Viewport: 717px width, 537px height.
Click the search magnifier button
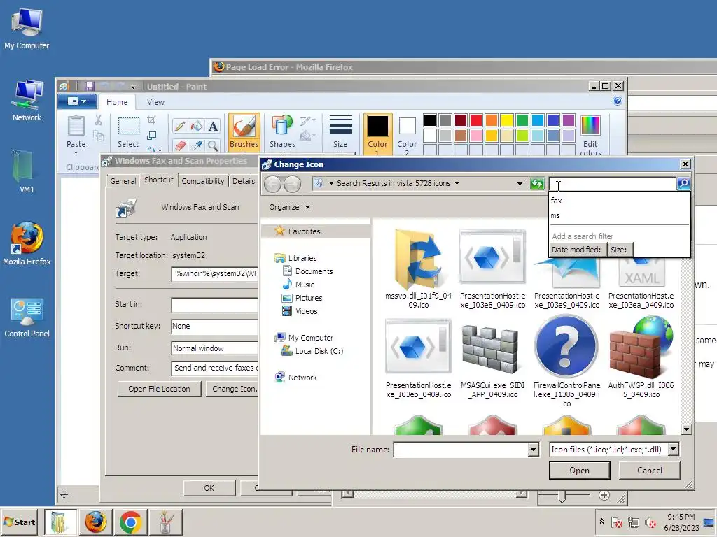pos(683,183)
